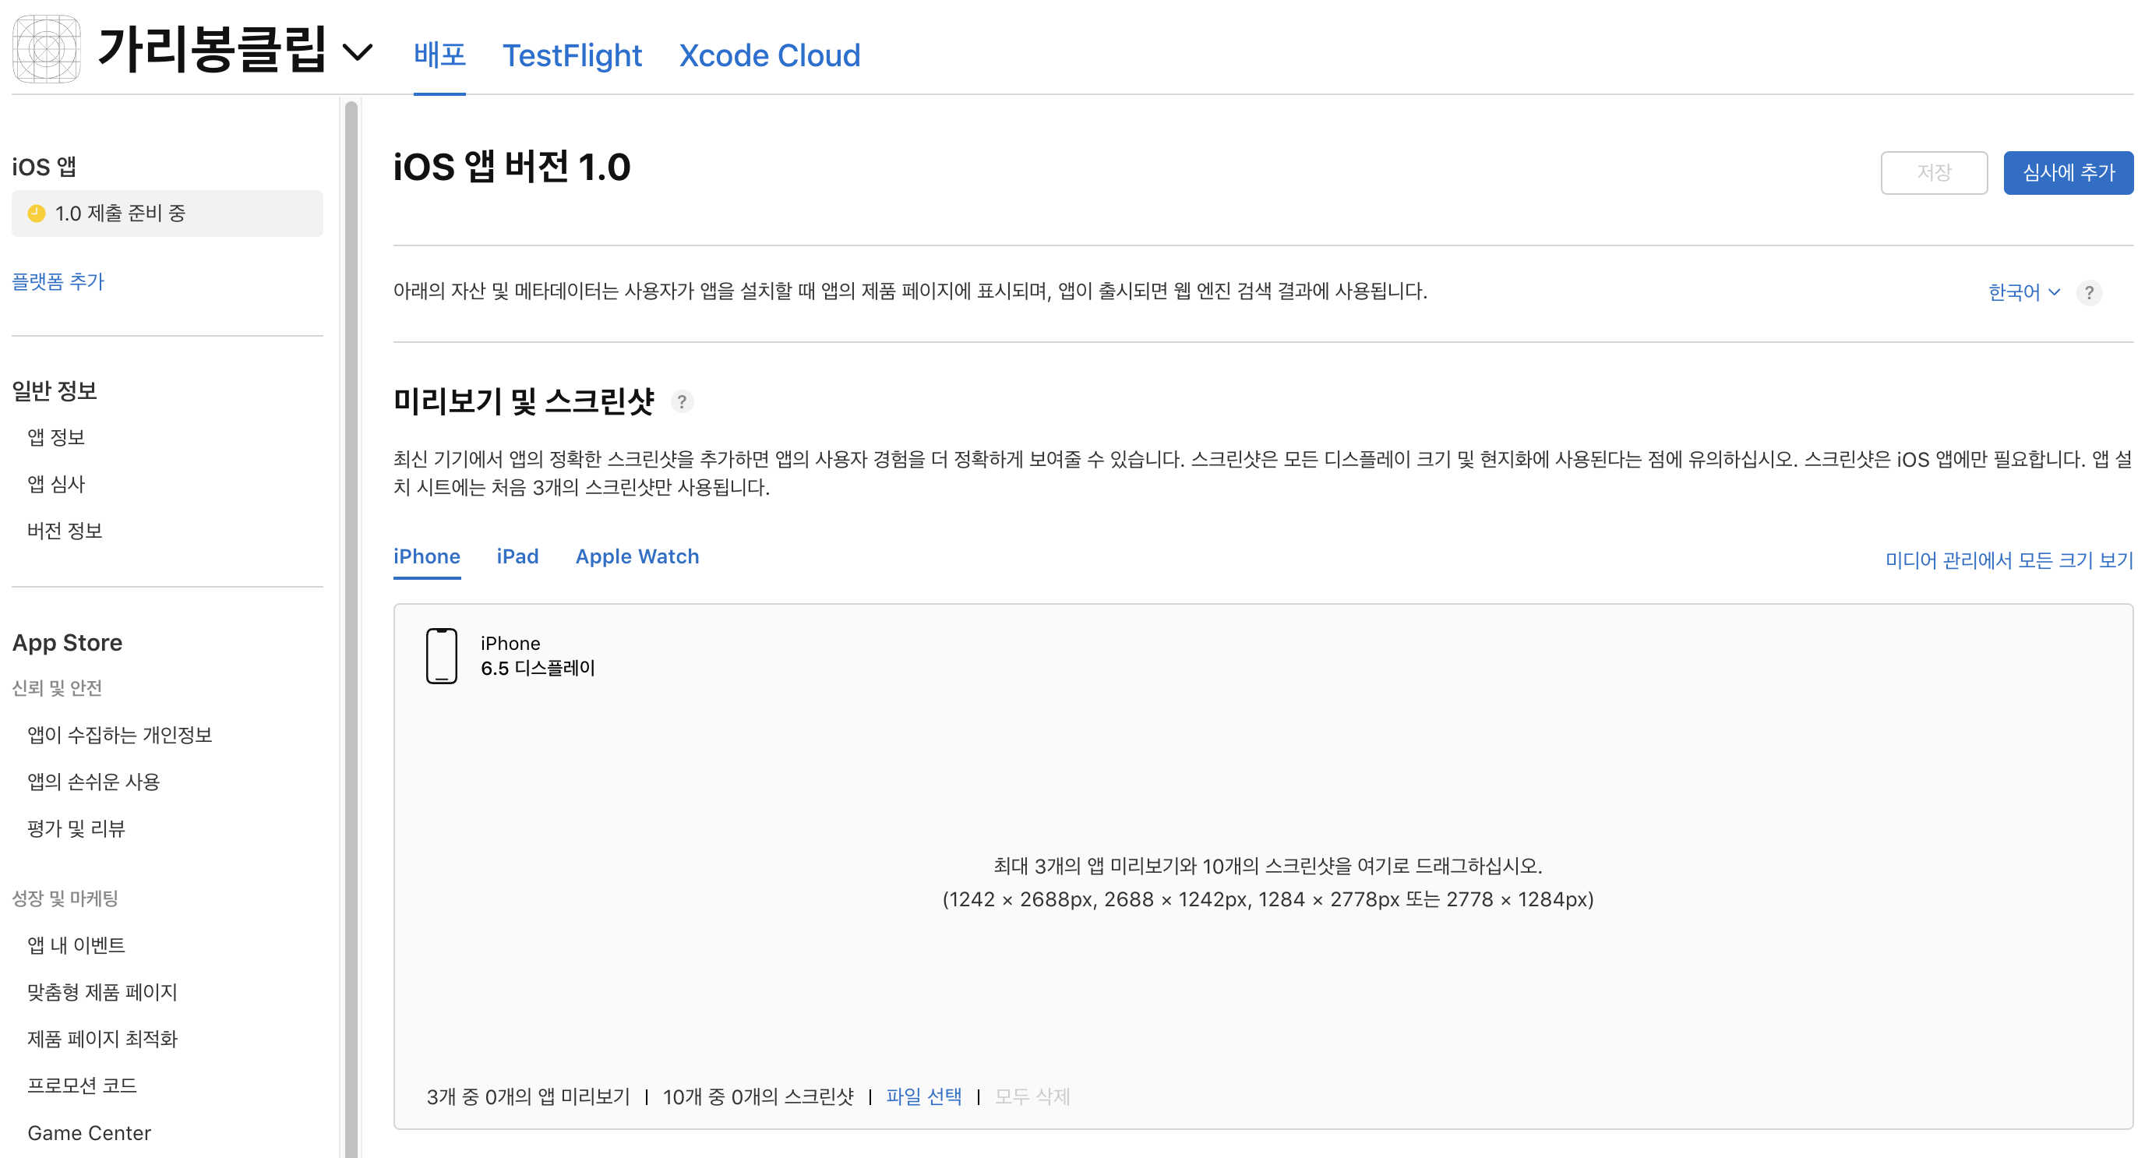The height and width of the screenshot is (1158, 2152).
Task: Click the 플랫폼 추가 link
Action: click(x=58, y=281)
